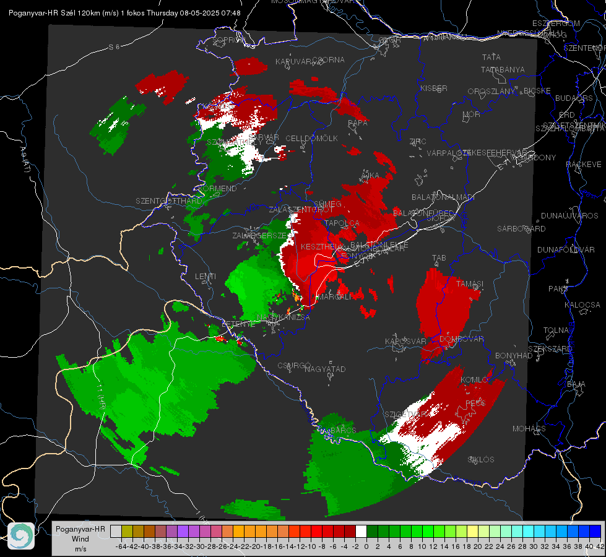Viewport: 606px width, 557px height.
Task: Click the ZALASZENTGROT label
Action: coord(301,210)
